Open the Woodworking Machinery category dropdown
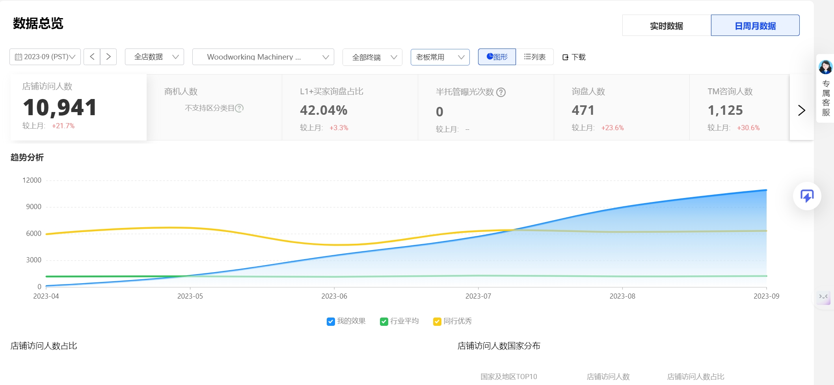This screenshot has height=385, width=834. pyautogui.click(x=263, y=57)
